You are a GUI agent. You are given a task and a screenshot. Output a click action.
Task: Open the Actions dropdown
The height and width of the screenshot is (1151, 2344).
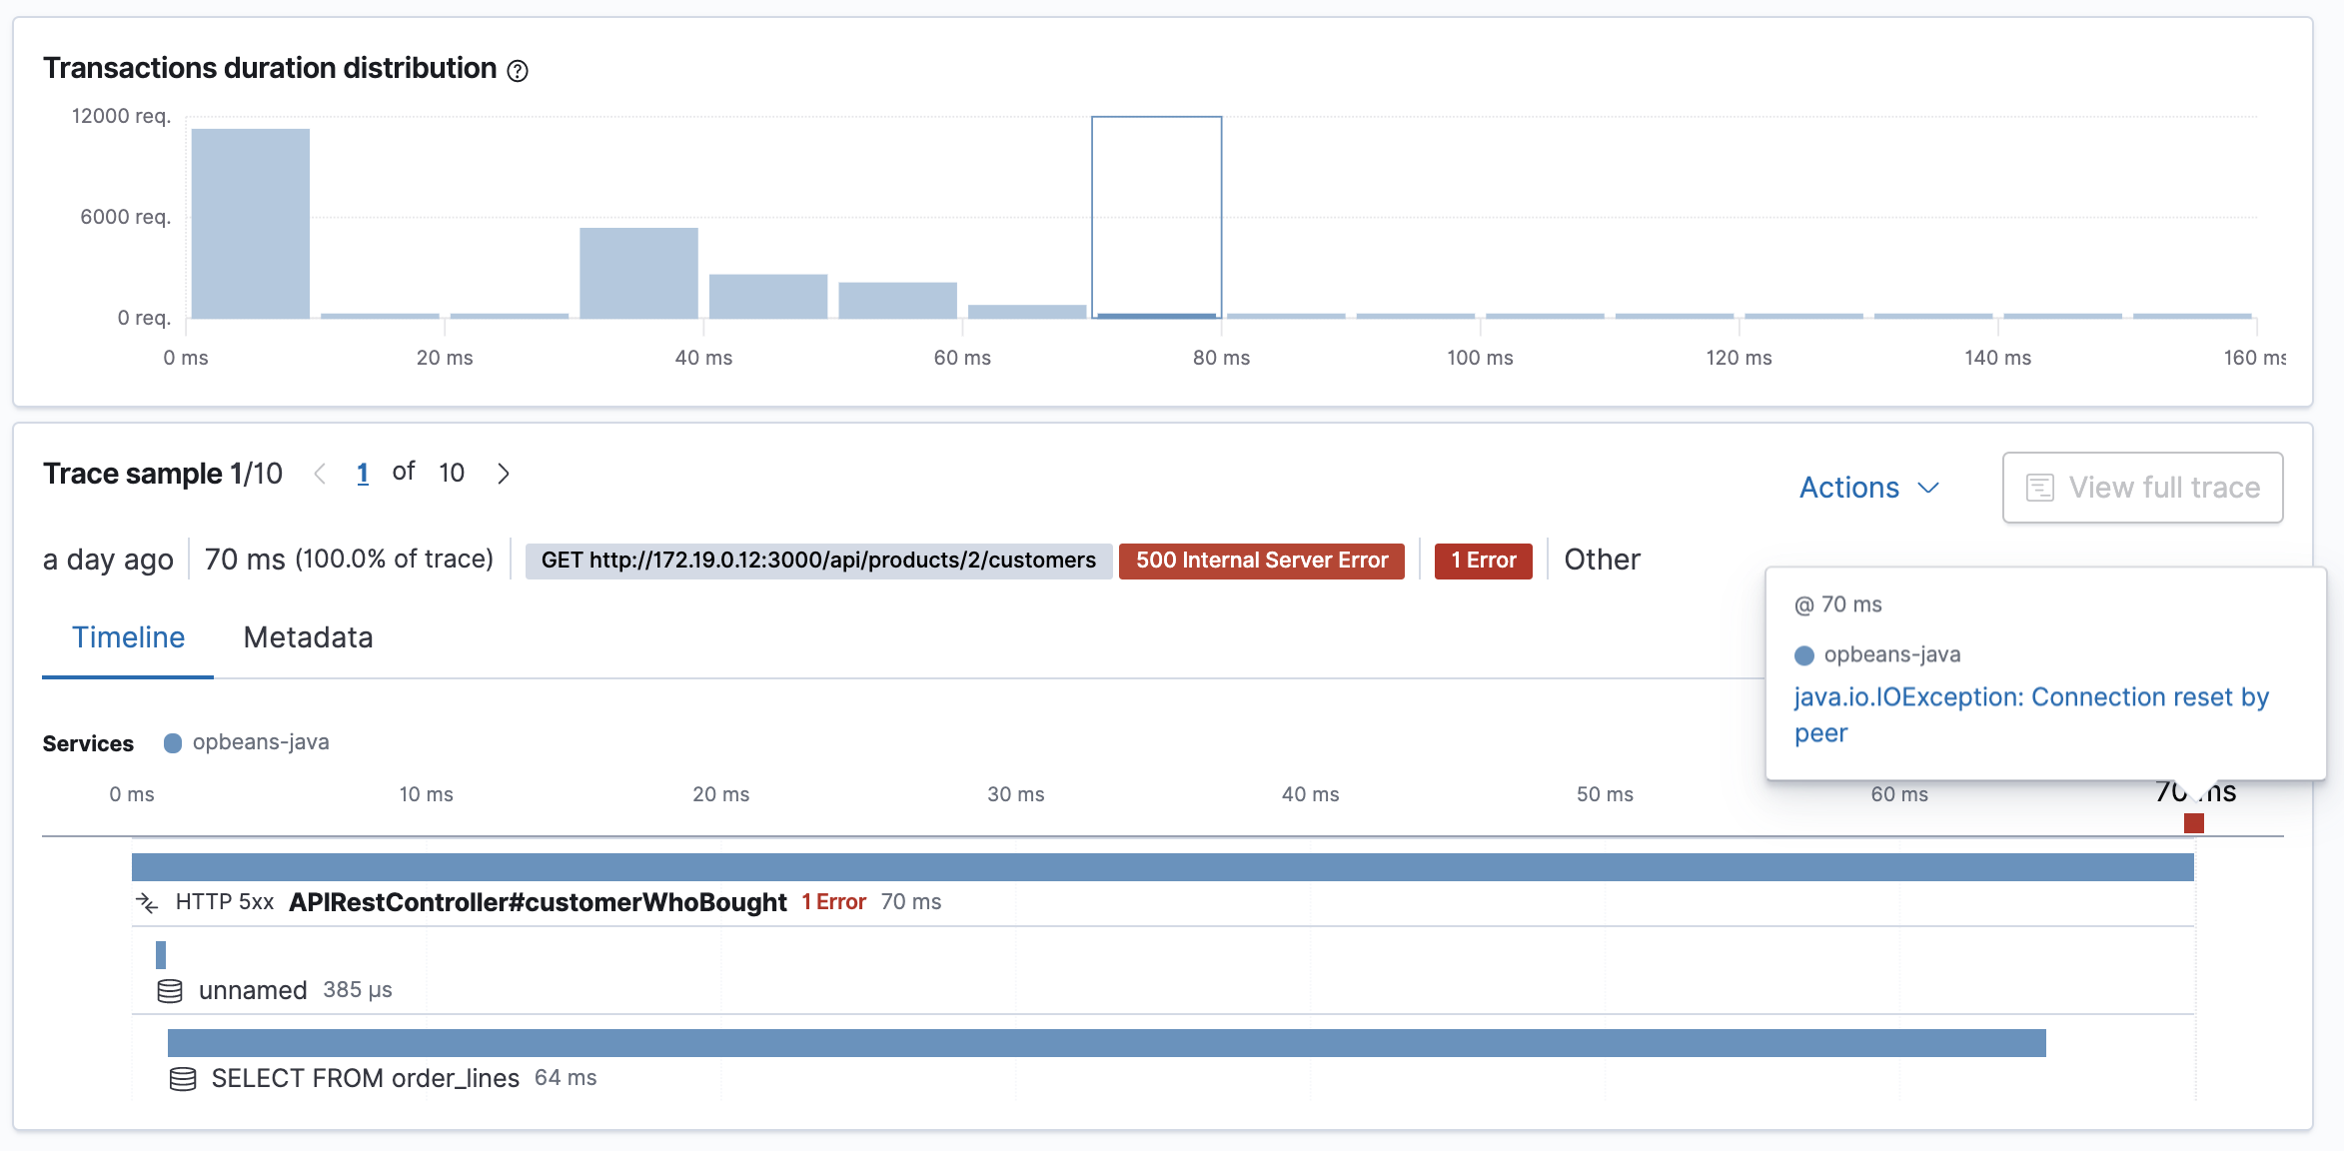pyautogui.click(x=1868, y=487)
